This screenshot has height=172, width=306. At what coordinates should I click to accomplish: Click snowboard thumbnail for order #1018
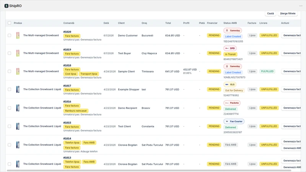(18, 71)
